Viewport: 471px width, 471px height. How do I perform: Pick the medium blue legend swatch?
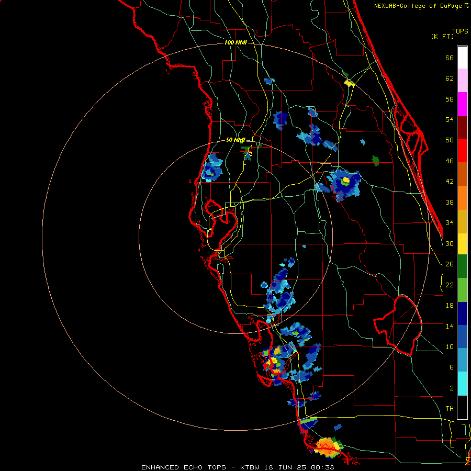pos(462,337)
